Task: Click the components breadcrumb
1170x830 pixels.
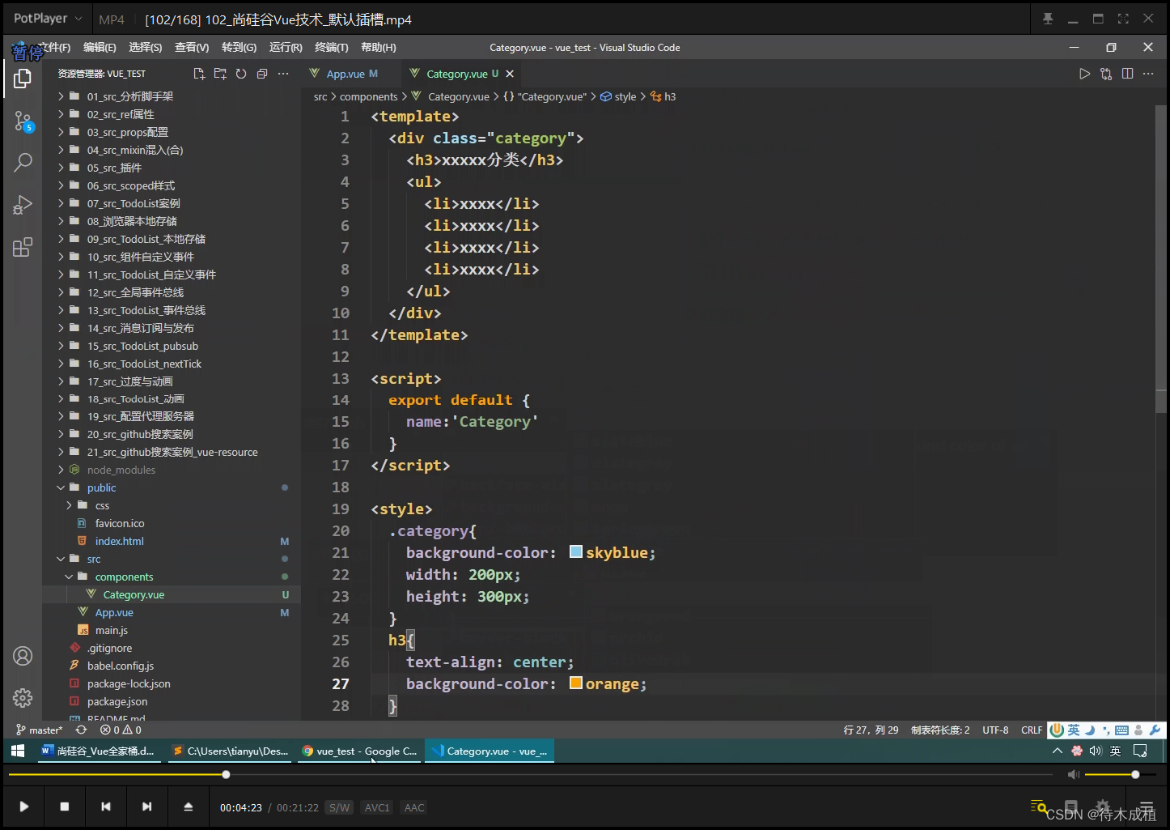Action: click(x=368, y=96)
